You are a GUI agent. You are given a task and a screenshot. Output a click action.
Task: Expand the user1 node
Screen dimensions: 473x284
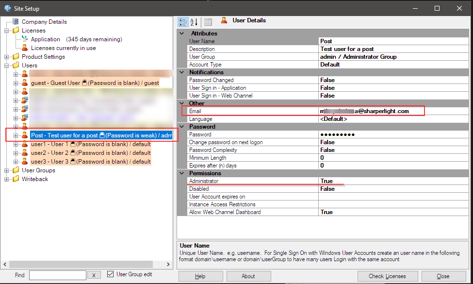click(x=16, y=144)
